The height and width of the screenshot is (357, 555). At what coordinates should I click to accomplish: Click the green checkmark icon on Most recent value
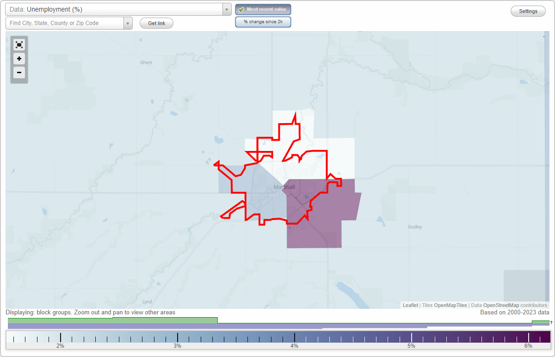point(242,9)
